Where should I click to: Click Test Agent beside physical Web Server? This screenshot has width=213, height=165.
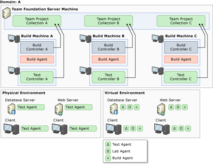[x=79, y=107]
